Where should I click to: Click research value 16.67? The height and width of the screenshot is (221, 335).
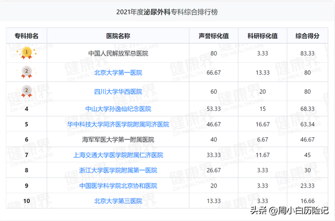point(263,124)
